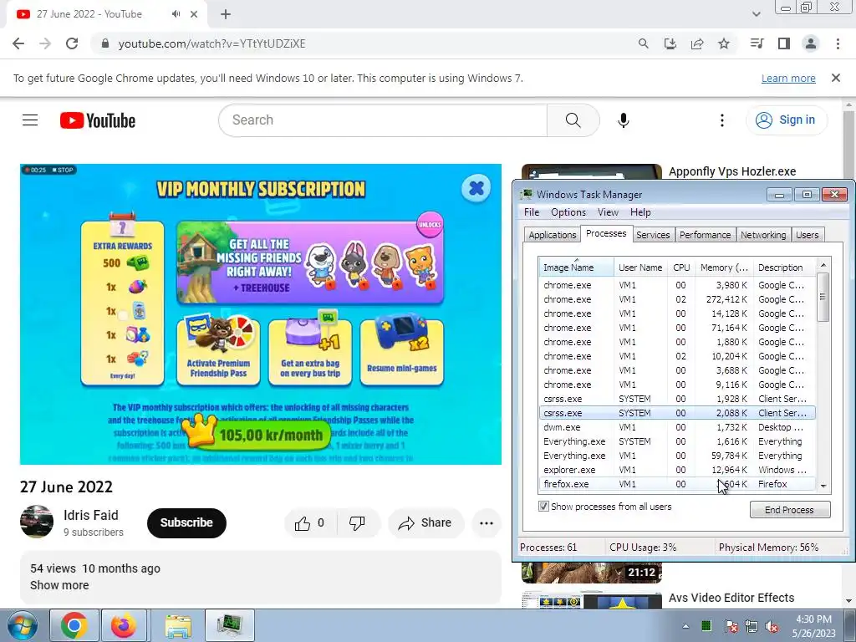Open the zoom magnifier icon in address bar

click(643, 43)
